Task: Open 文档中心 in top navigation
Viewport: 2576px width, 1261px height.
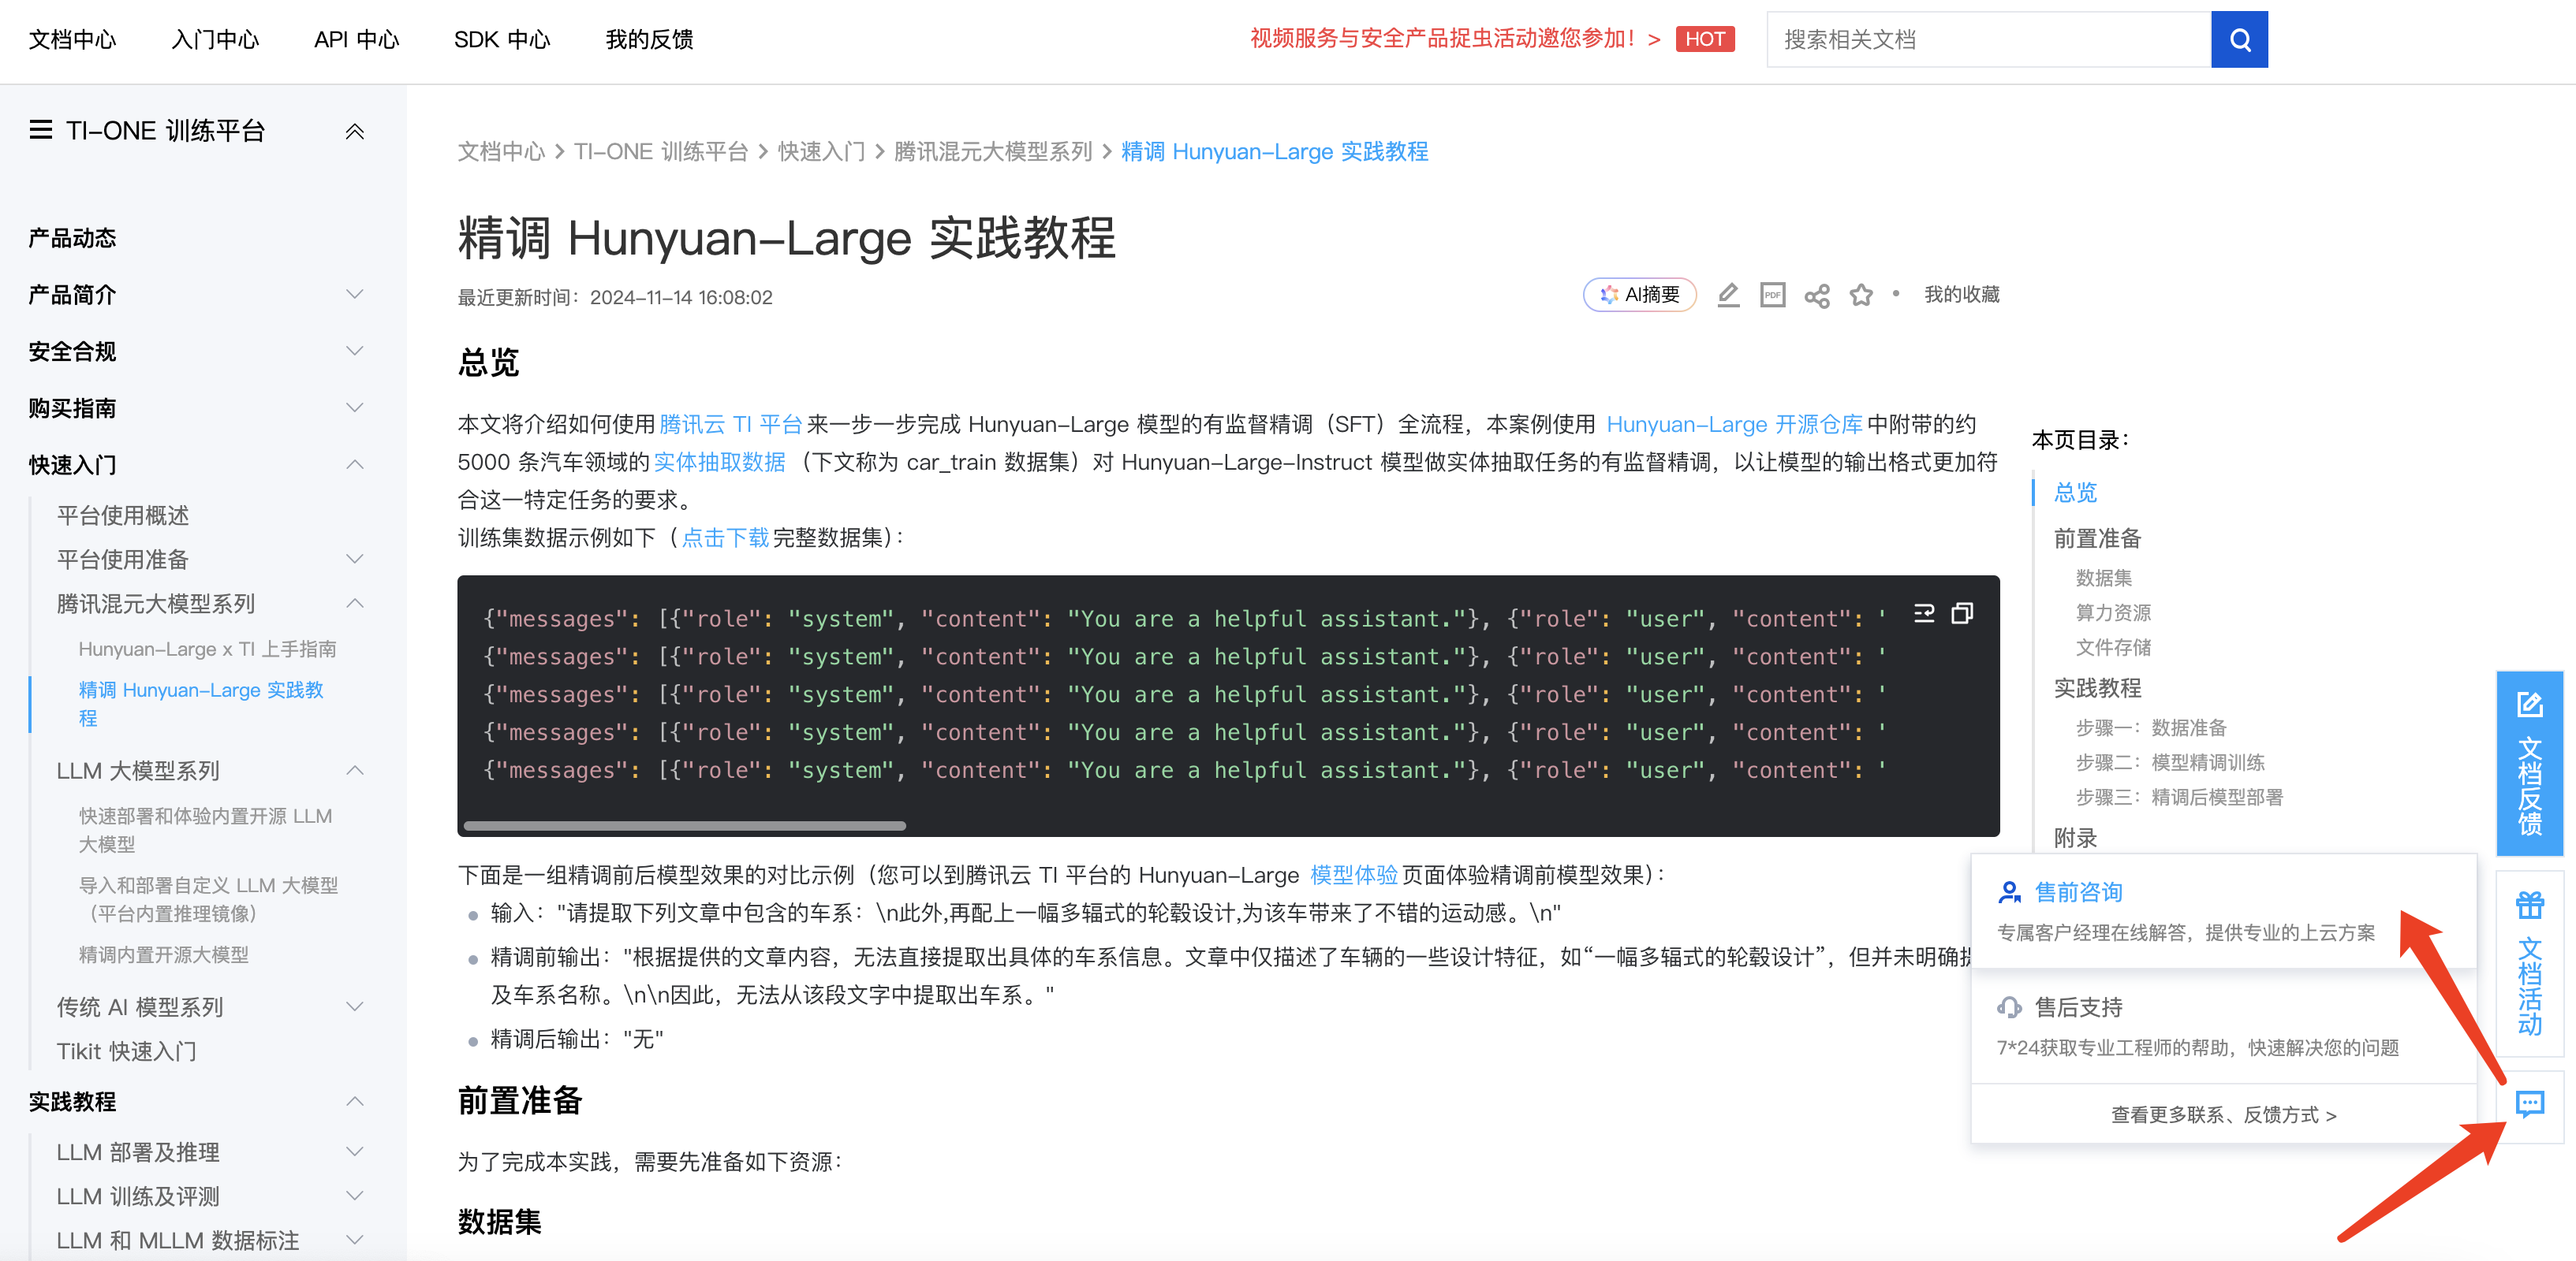Action: (x=72, y=39)
